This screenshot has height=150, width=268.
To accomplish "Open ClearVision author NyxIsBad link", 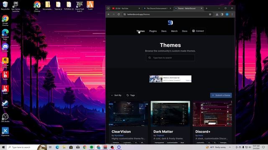I will tap(119, 135).
